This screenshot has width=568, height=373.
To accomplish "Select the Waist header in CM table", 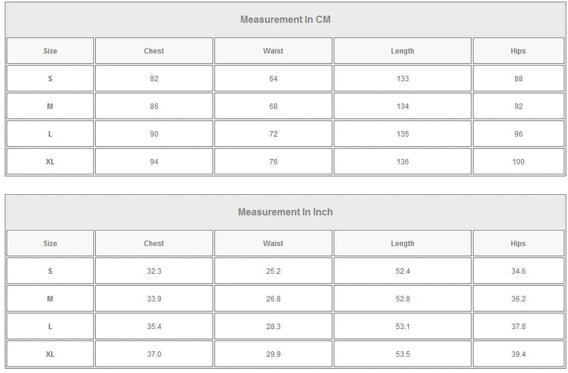I will 273,51.
